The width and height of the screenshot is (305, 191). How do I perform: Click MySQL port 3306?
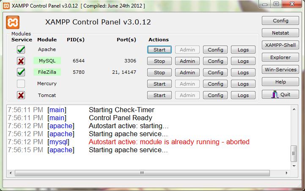130,61
